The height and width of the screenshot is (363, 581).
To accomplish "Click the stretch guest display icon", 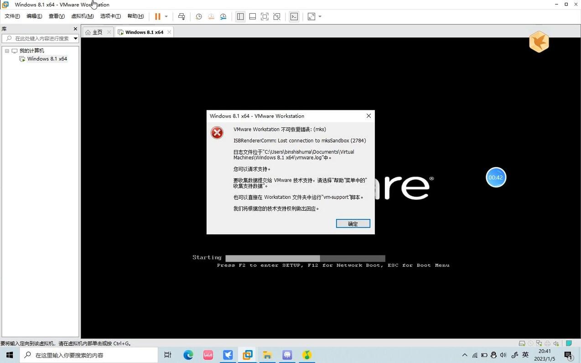I will coord(311,16).
